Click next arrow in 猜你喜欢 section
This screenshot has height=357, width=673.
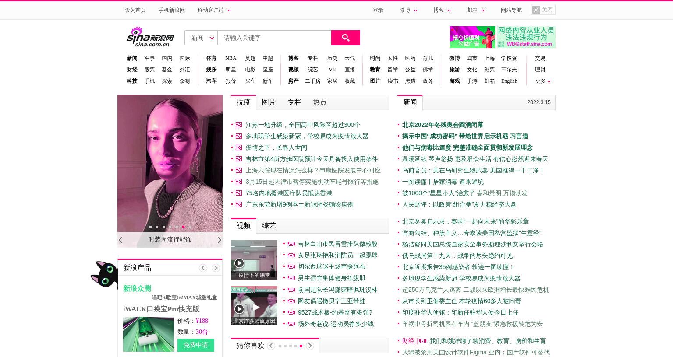point(310,346)
